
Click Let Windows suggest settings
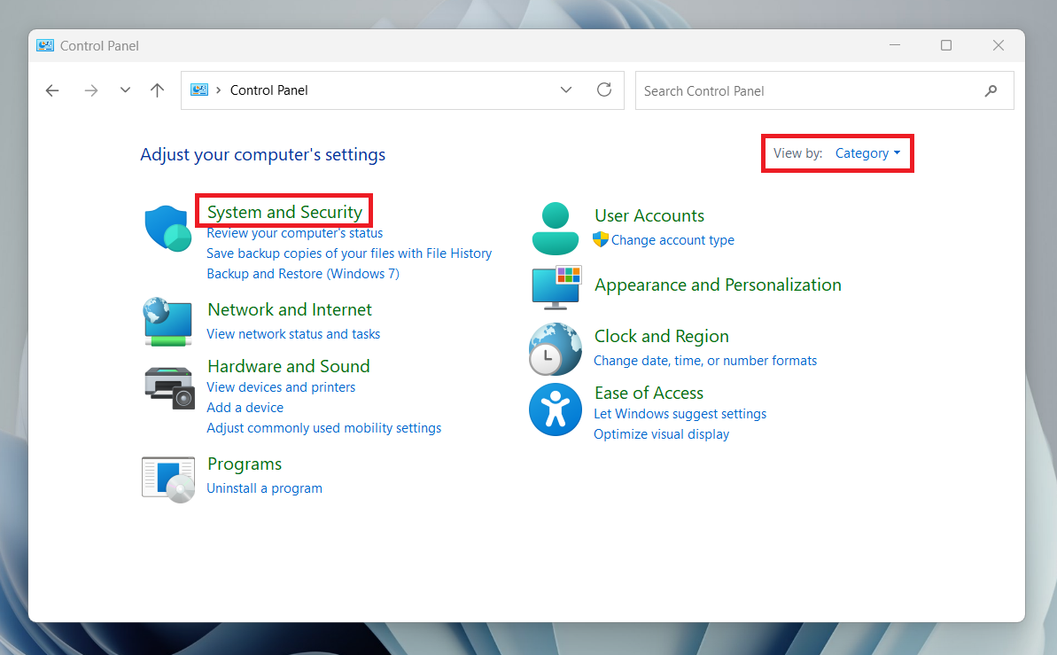pos(680,414)
